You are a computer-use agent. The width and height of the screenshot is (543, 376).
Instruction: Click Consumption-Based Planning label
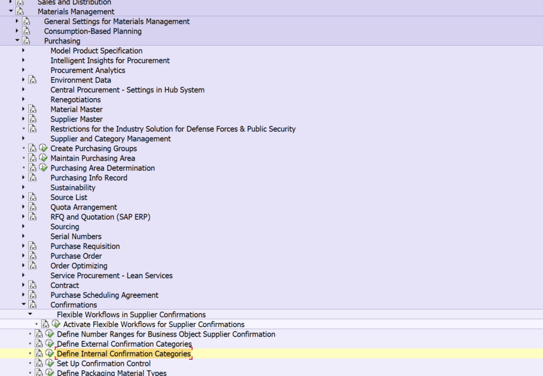[x=93, y=31]
